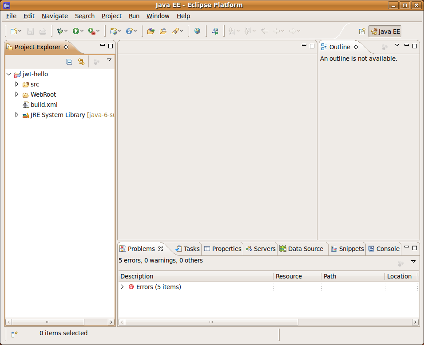Click the Problems view horizontal scrollbar
The height and width of the screenshot is (345, 424).
tap(268, 322)
